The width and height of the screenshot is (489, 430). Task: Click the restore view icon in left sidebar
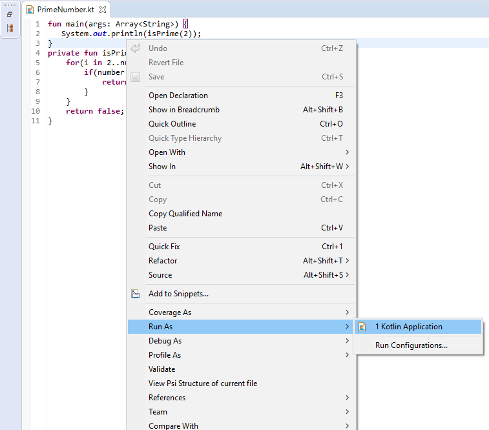pyautogui.click(x=10, y=14)
